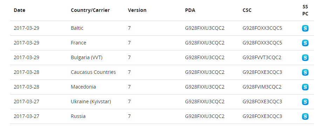
Task: Select the PDA column header
Action: point(190,10)
